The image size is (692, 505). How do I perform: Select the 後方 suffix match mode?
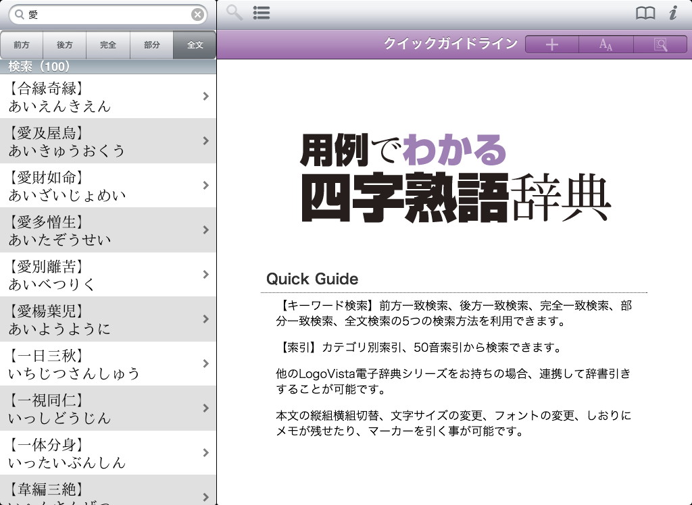pos(65,45)
